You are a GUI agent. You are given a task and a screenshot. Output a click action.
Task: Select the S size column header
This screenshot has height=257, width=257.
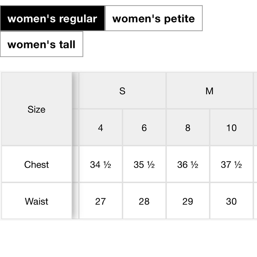point(122,91)
